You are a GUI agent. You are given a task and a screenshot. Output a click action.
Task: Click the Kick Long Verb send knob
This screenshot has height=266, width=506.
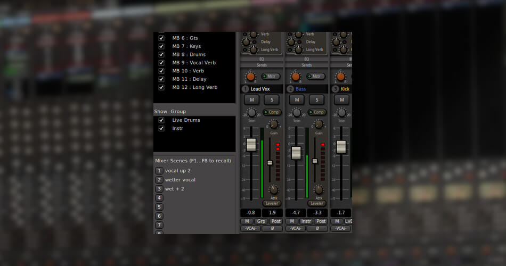[x=344, y=49]
